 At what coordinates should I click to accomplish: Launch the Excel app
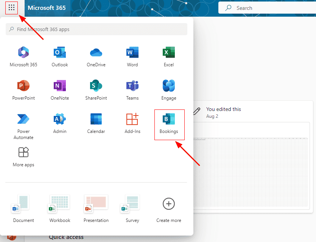tap(169, 57)
